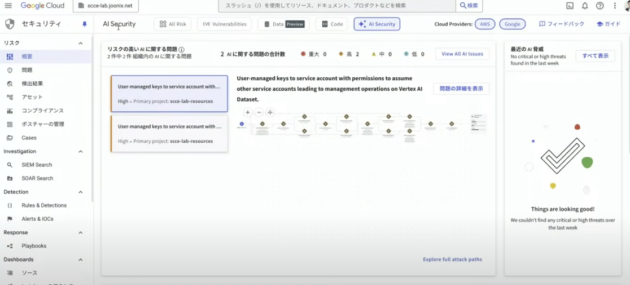Zoom in on the attack path graph
The width and height of the screenshot is (630, 285).
(x=248, y=112)
